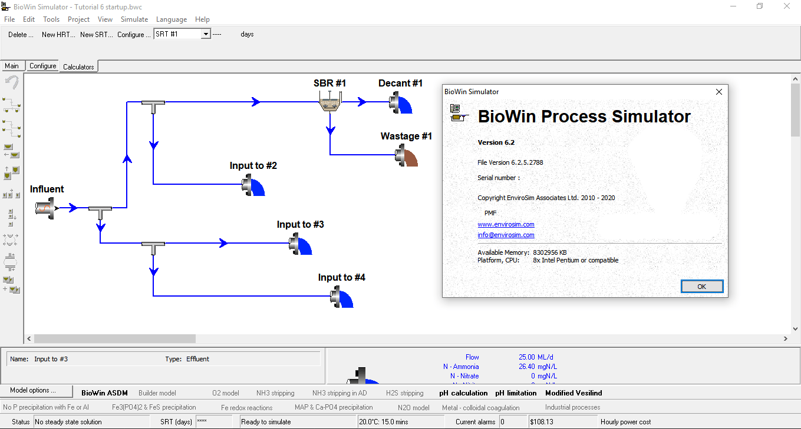Select the Input to #2 effluent icon
801x429 pixels.
(x=253, y=186)
